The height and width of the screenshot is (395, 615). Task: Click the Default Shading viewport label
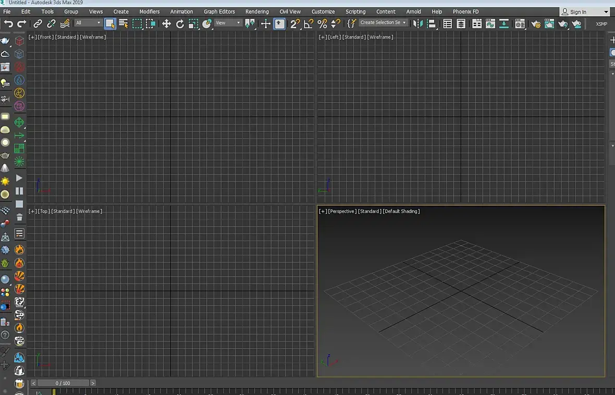pos(401,211)
